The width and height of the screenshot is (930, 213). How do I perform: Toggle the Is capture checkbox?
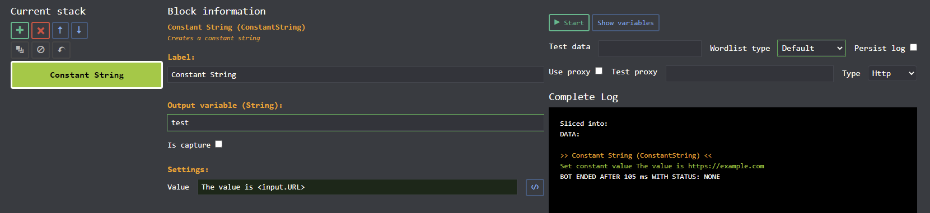(219, 144)
